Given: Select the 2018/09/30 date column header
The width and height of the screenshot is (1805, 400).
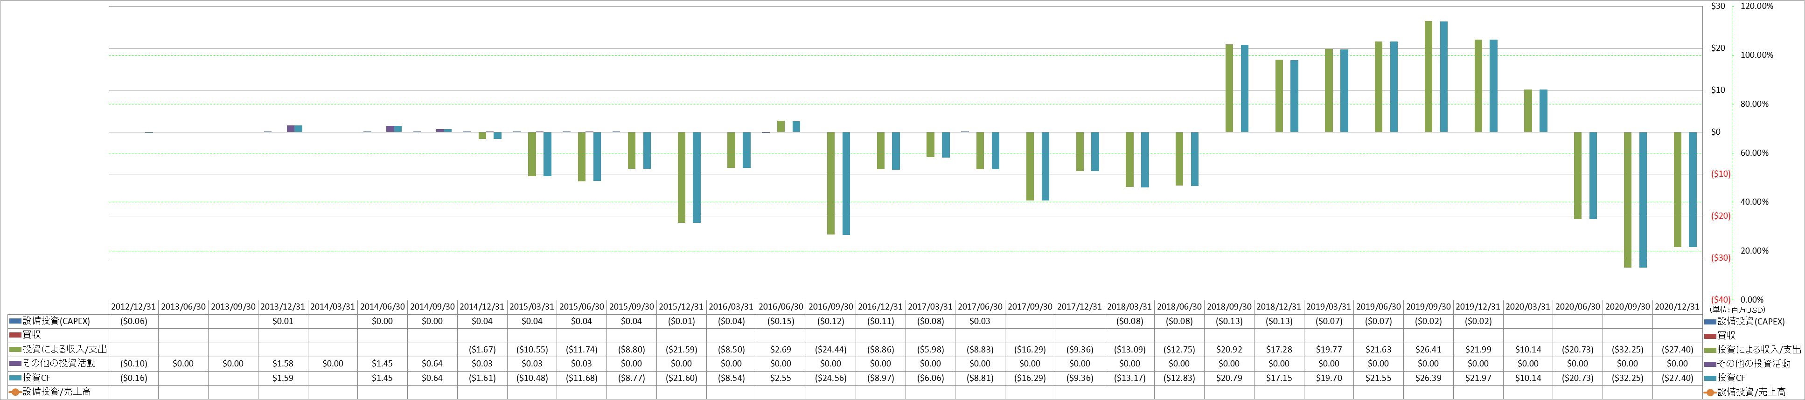Looking at the screenshot, I should point(1229,307).
